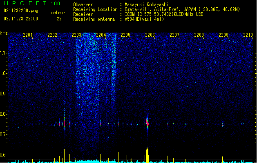Click the 0.6 kHz frequency tick label
This screenshot has height=163, width=257.
[x=4, y=155]
